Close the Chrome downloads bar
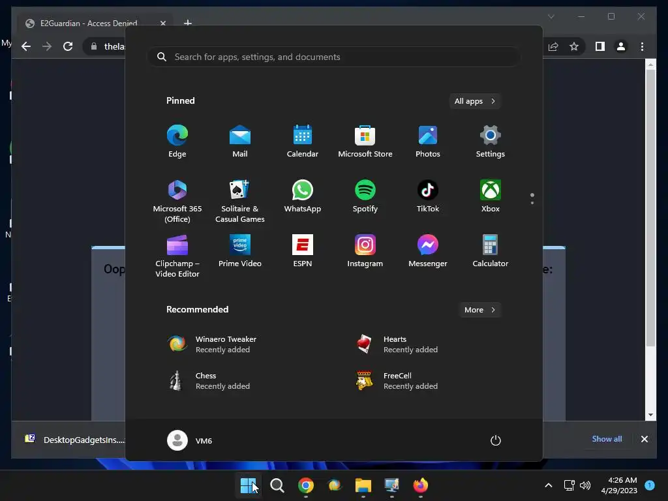The height and width of the screenshot is (501, 668). pos(645,439)
